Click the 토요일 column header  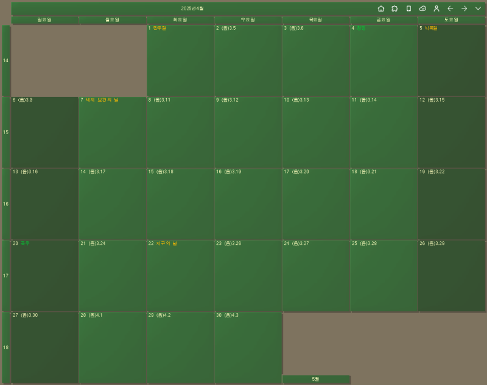click(450, 19)
